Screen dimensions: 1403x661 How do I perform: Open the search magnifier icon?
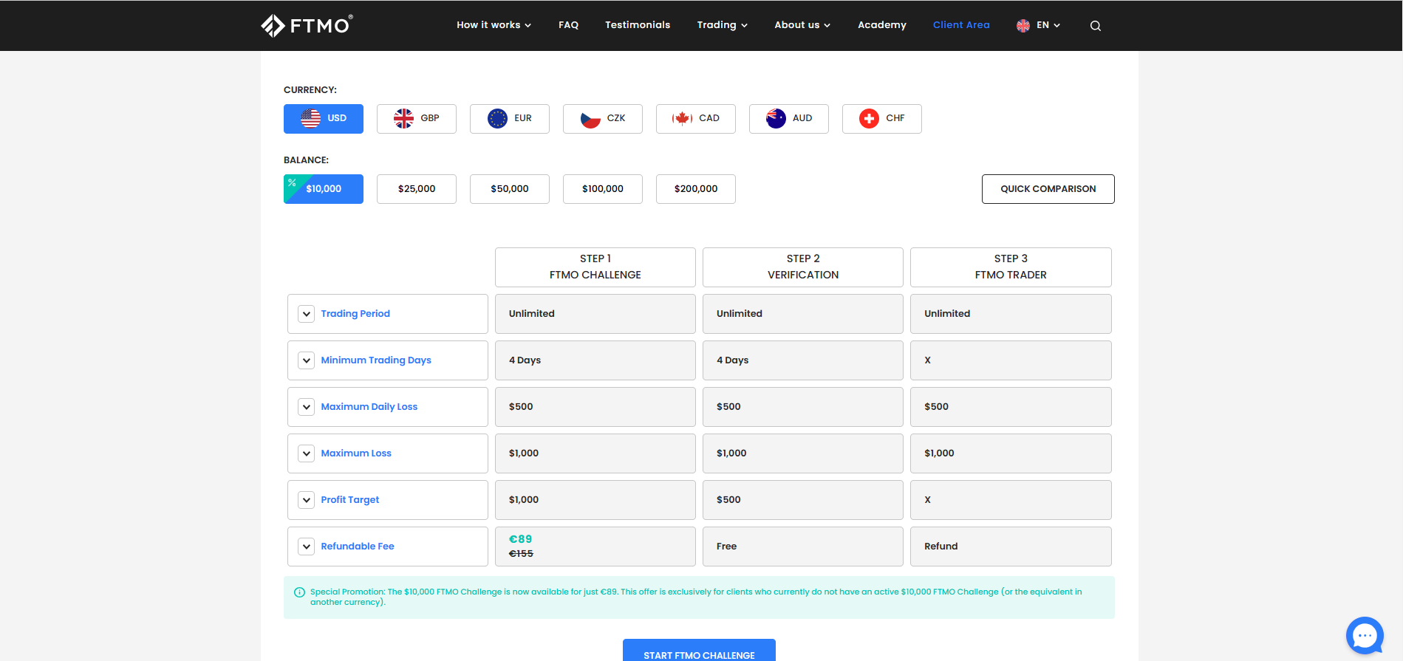click(1096, 26)
